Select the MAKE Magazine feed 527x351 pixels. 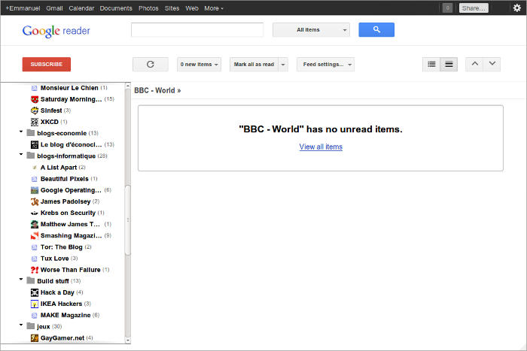[x=65, y=315]
